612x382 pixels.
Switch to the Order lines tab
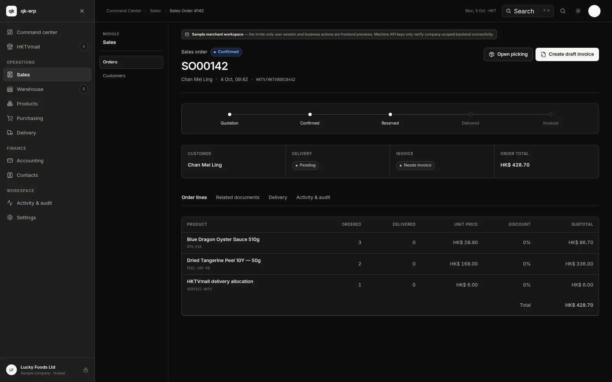coord(194,197)
